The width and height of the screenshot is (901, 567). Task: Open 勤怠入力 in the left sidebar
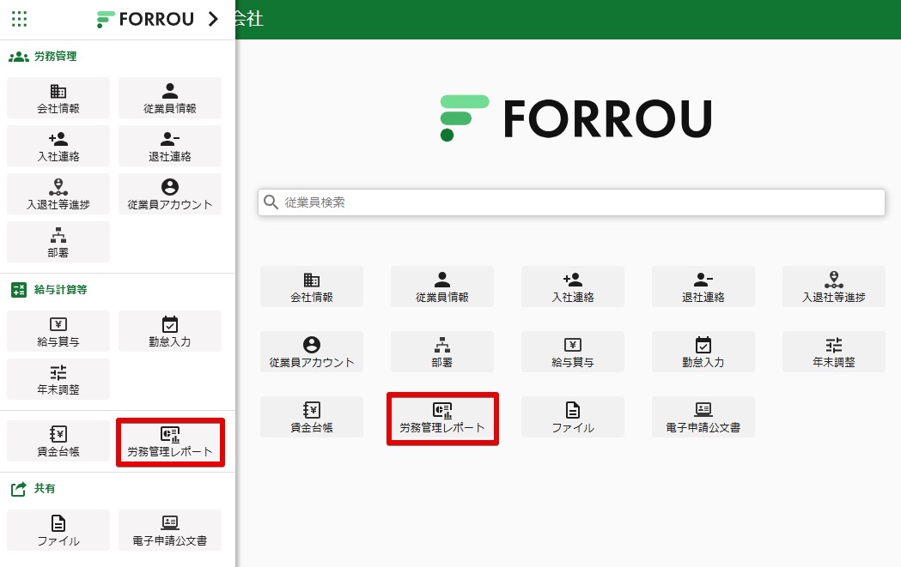pyautogui.click(x=170, y=331)
